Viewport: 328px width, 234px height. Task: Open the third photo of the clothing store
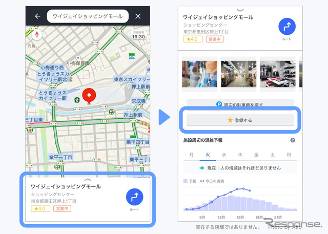pyautogui.click(x=278, y=74)
